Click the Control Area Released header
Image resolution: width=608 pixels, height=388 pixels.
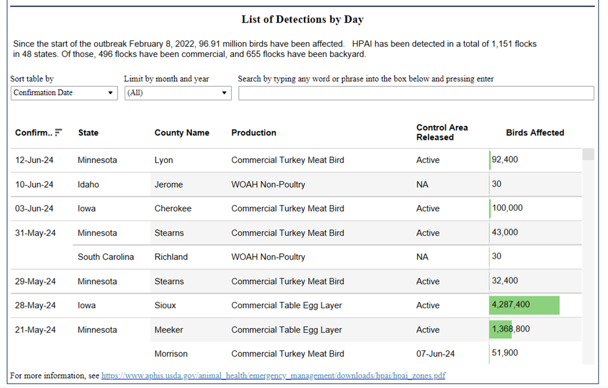tap(442, 132)
